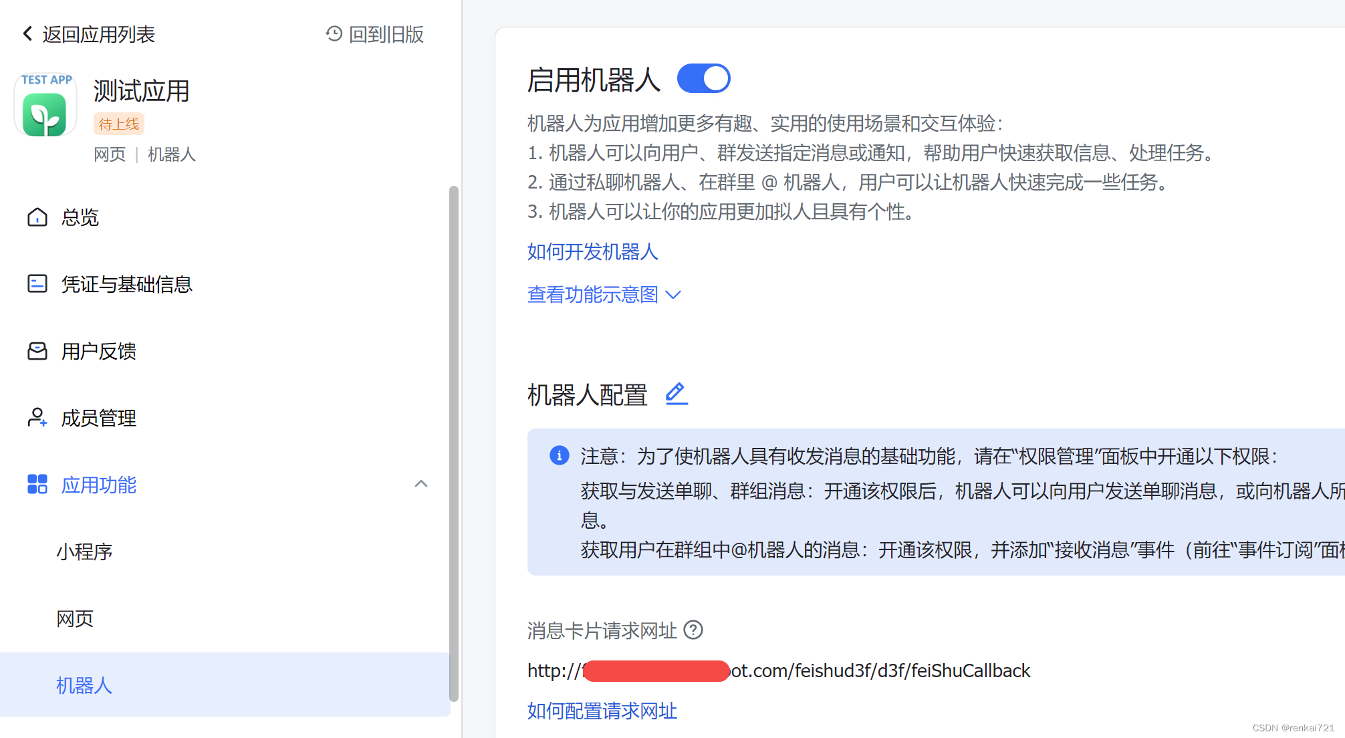Image resolution: width=1345 pixels, height=738 pixels.
Task: Click the clock icon beside 回到旧版
Action: 334,33
